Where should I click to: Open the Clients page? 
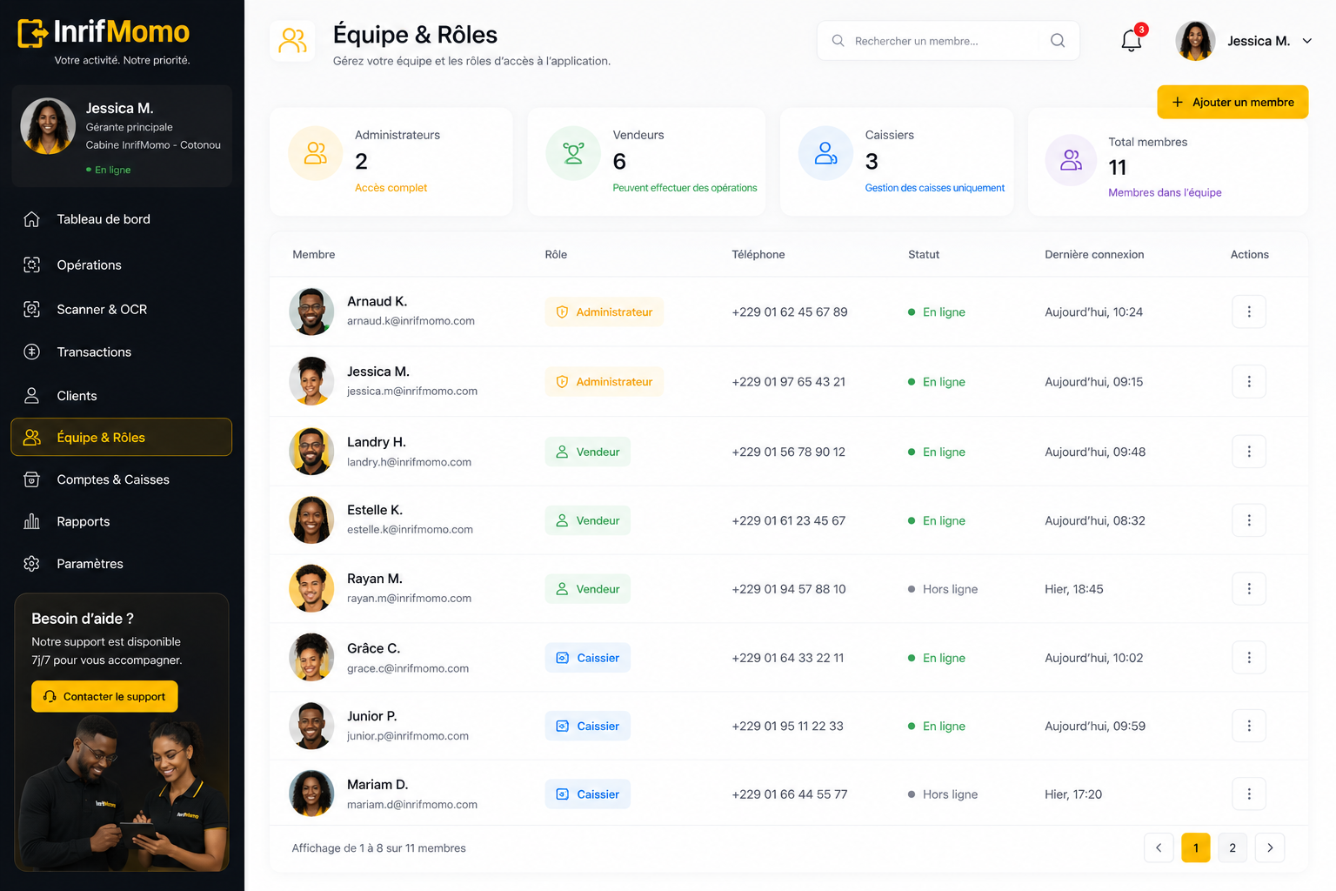click(121, 396)
